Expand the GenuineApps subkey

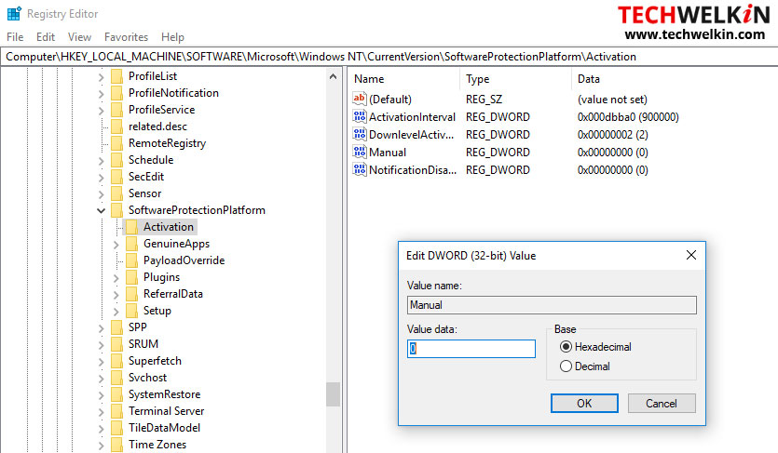pyautogui.click(x=116, y=245)
